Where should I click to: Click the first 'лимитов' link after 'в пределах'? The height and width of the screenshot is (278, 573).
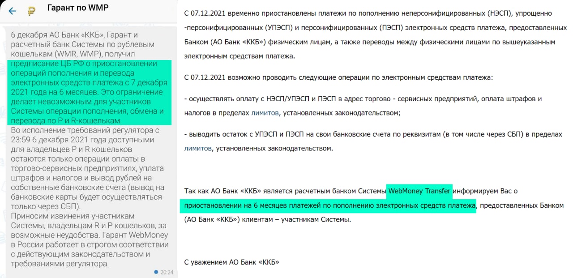(x=266, y=114)
